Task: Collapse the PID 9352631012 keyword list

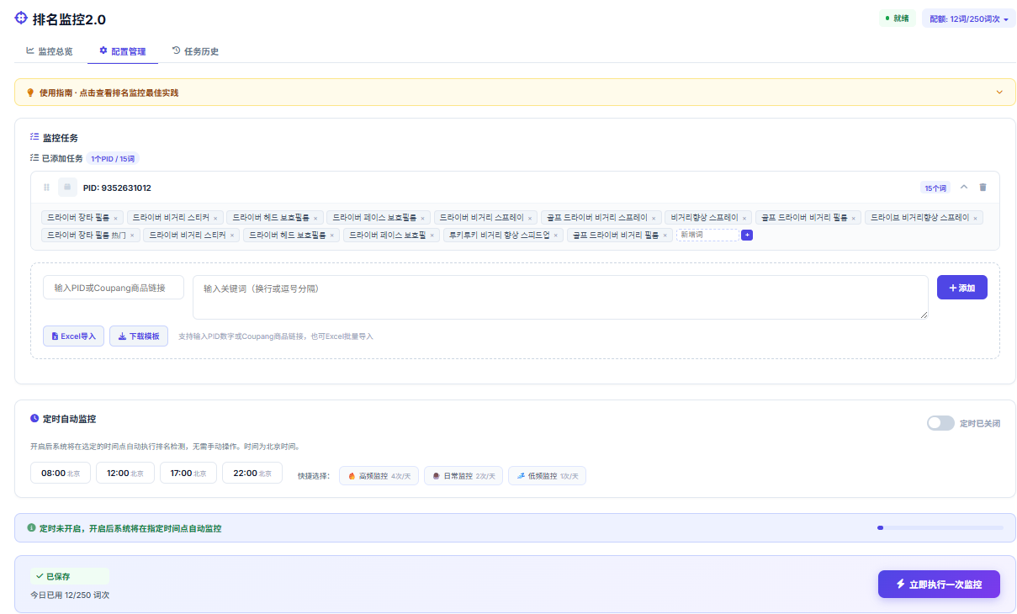Action: click(964, 188)
